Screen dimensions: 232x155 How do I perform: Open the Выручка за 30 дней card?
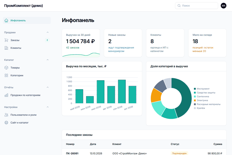click(81, 43)
